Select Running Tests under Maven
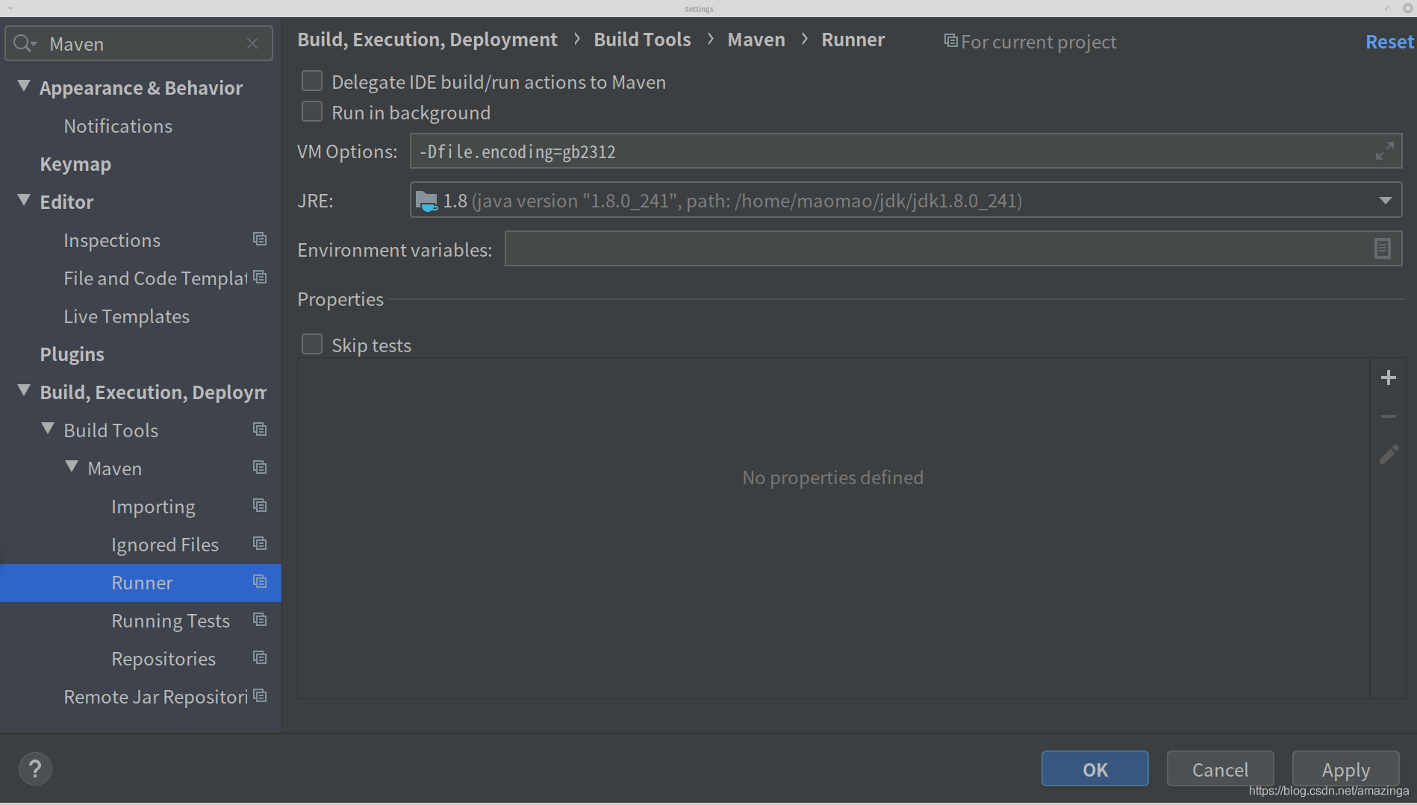This screenshot has height=805, width=1417. click(170, 621)
